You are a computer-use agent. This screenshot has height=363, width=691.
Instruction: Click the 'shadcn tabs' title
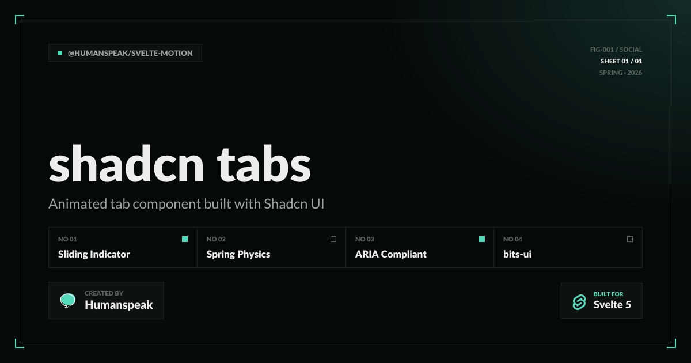[180, 164]
